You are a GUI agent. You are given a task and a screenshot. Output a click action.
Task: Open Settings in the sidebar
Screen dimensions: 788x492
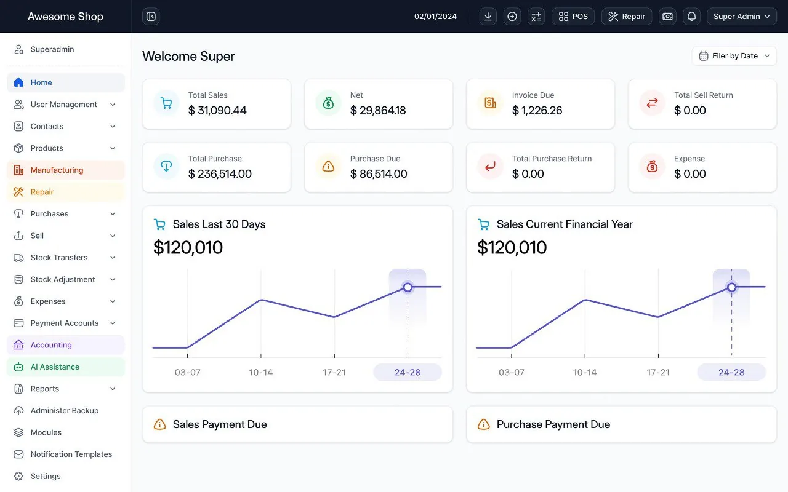coord(65,477)
